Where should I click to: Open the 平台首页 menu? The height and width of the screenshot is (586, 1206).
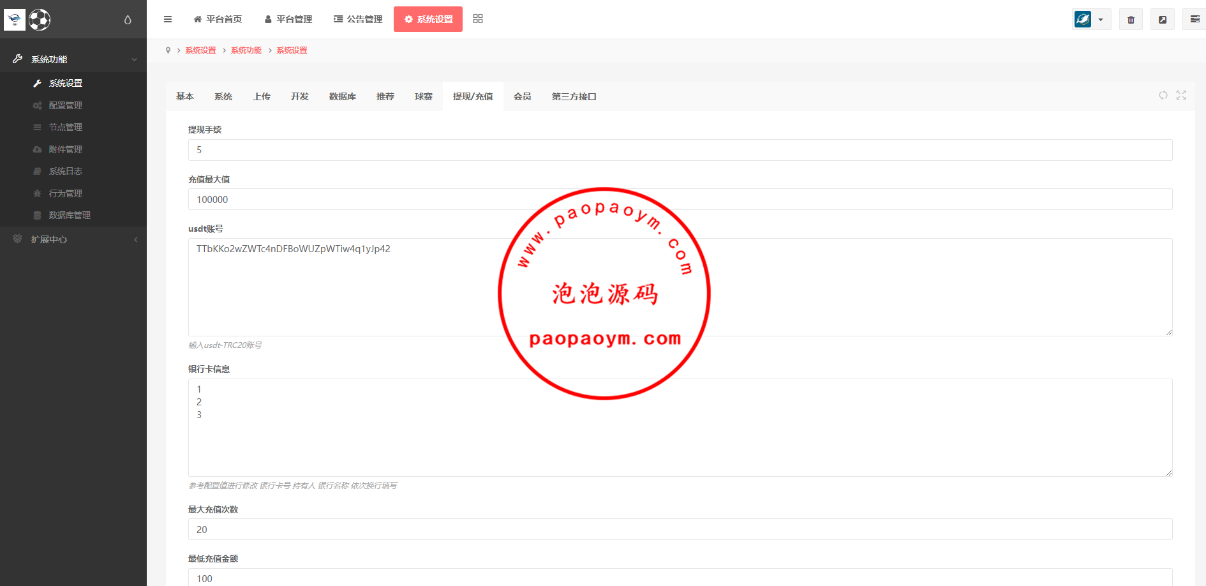coord(218,19)
